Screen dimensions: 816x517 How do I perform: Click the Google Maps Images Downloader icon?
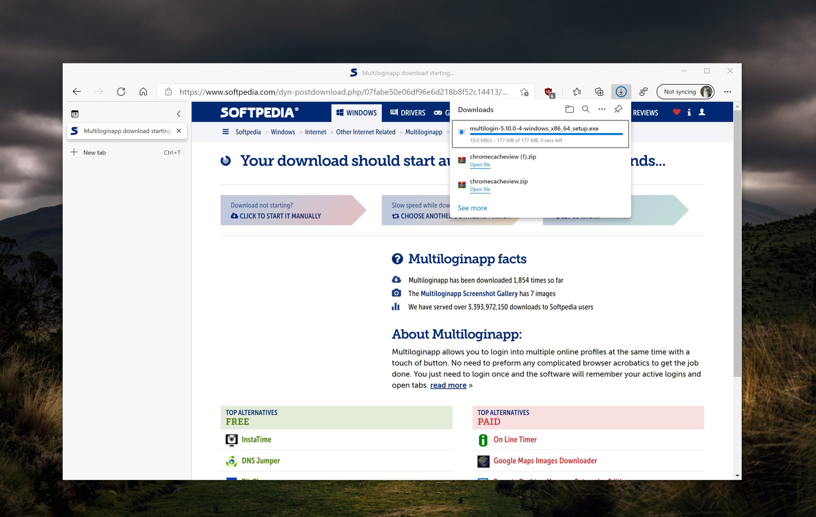pyautogui.click(x=483, y=461)
